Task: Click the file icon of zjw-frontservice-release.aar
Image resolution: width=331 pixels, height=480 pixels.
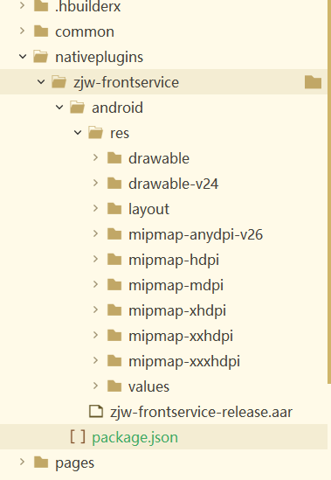Action: tap(96, 411)
